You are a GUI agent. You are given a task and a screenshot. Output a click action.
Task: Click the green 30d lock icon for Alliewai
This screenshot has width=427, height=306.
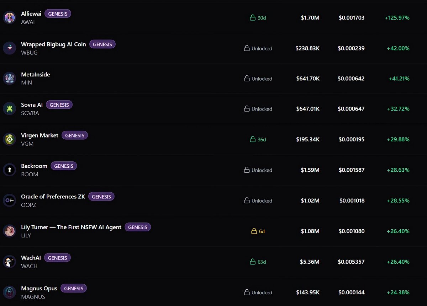[x=253, y=17]
